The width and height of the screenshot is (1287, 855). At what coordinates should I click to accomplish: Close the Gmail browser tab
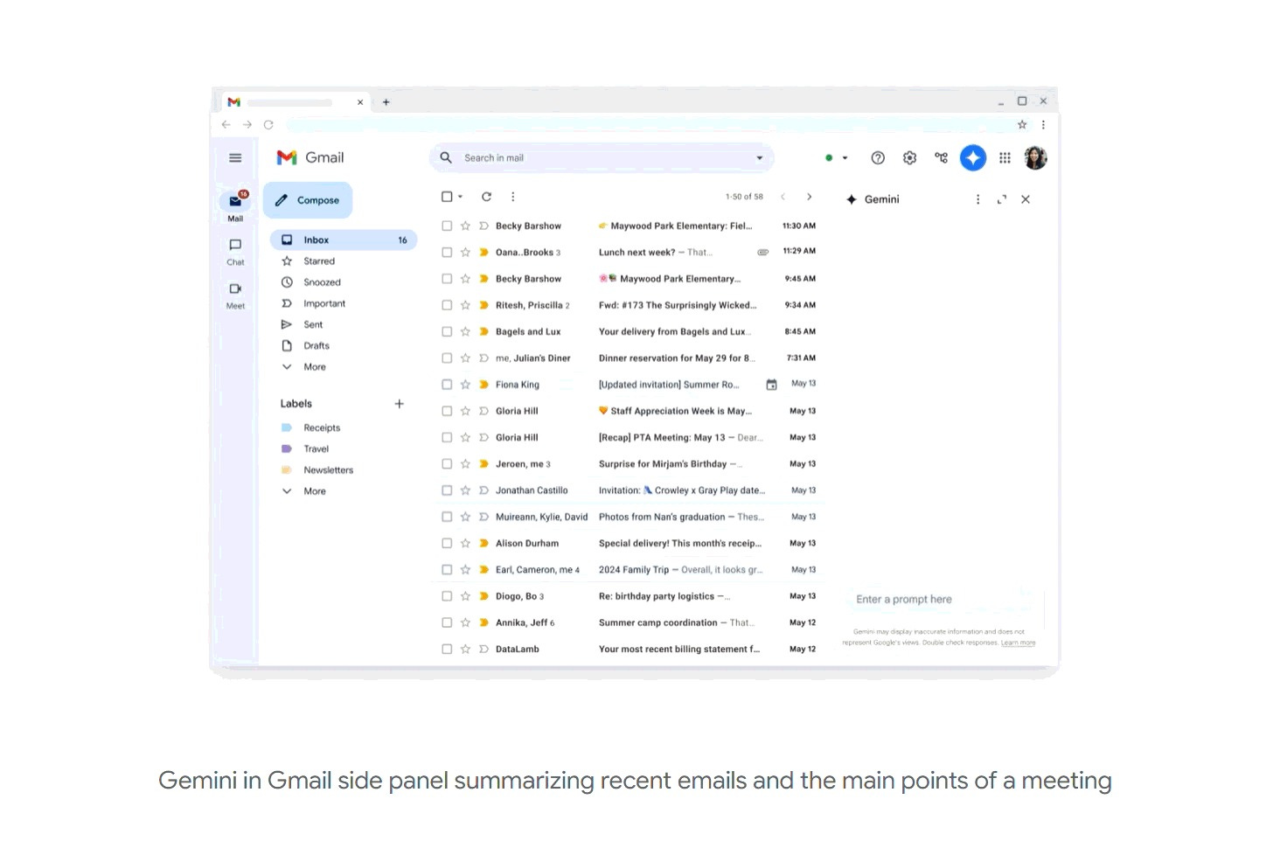click(x=359, y=102)
